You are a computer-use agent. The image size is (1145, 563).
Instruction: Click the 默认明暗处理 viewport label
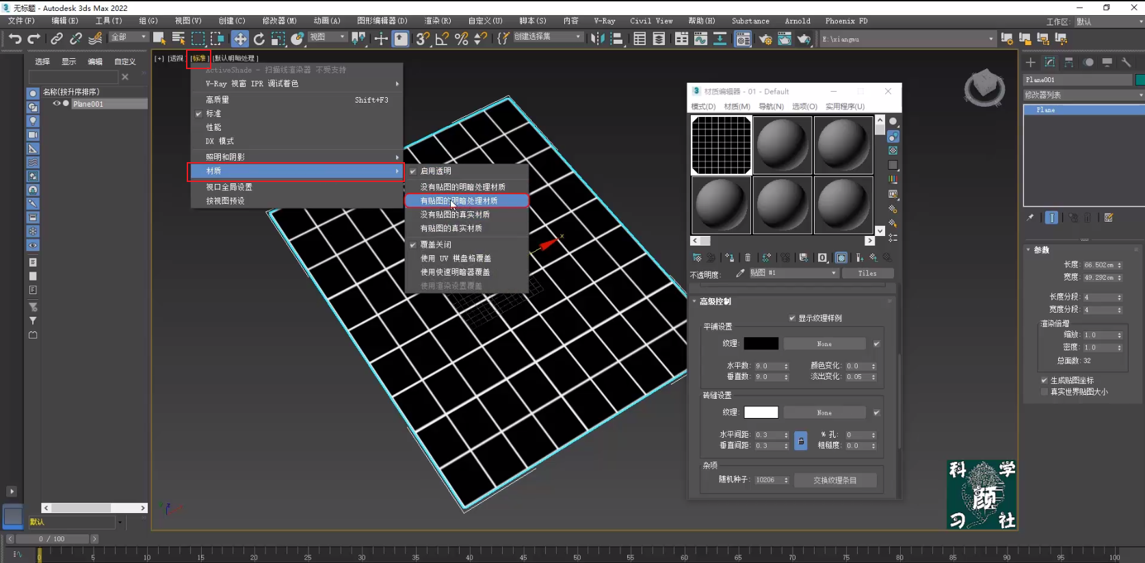(x=235, y=58)
